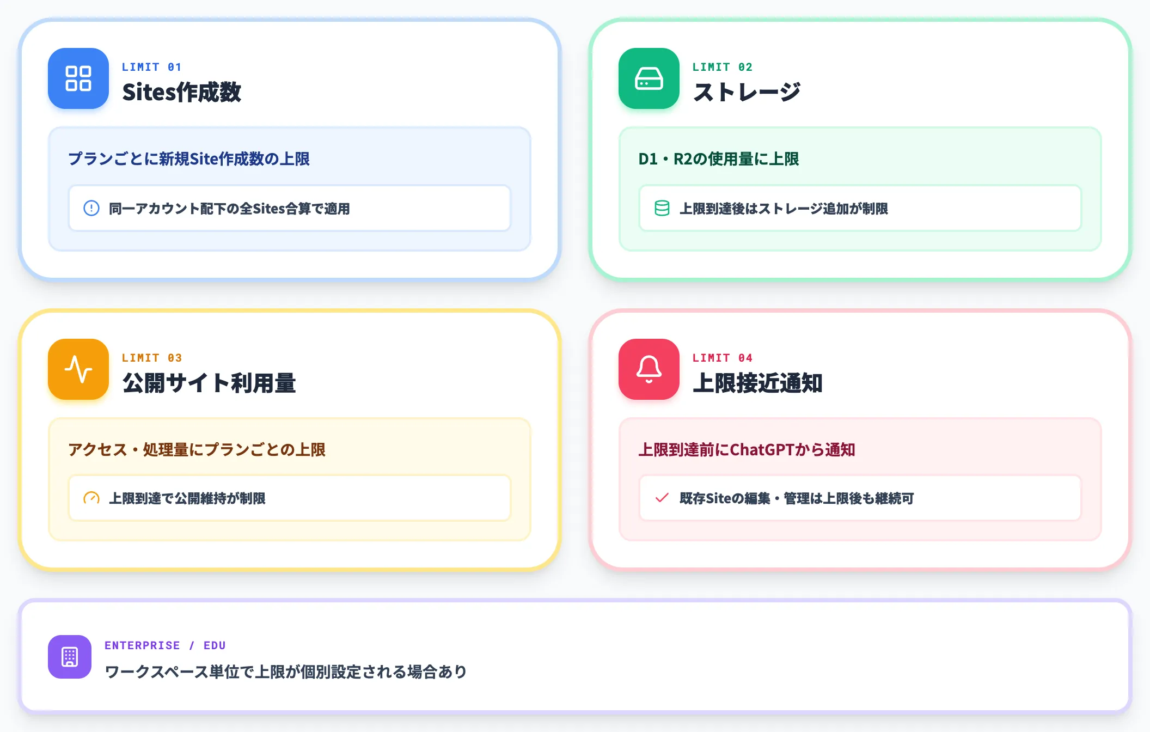This screenshot has height=732, width=1150.
Task: Click the red checkmark icon
Action: coord(662,498)
